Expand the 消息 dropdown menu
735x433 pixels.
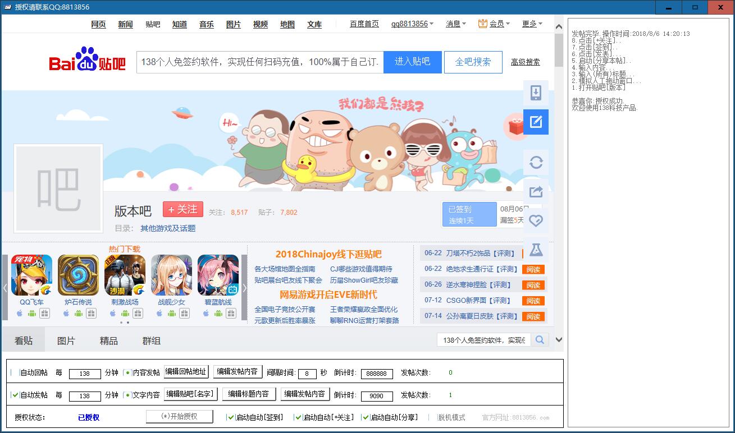click(x=456, y=24)
